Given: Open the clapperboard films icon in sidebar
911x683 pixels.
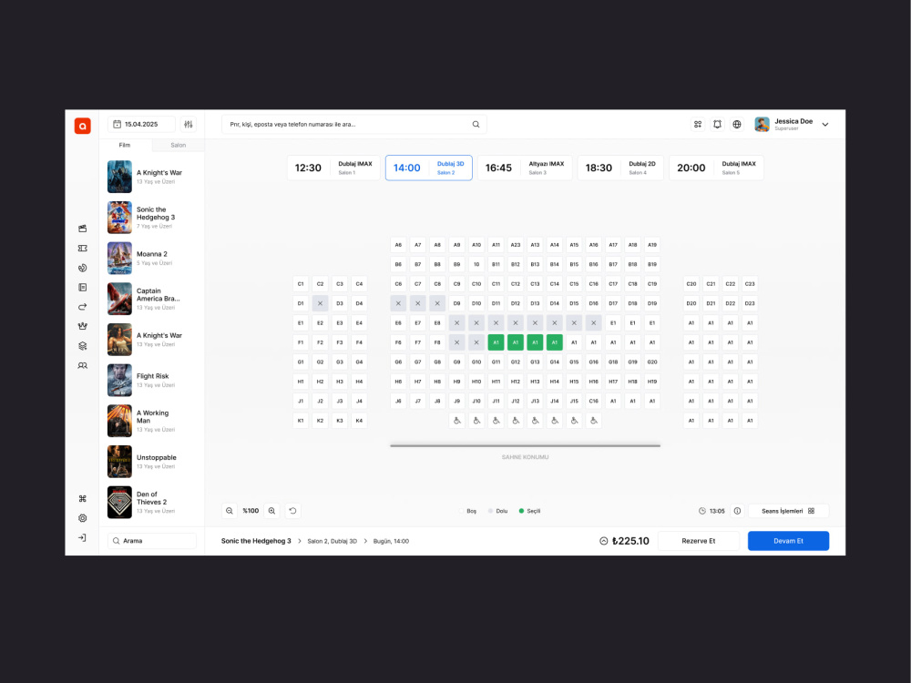Looking at the screenshot, I should 83,229.
